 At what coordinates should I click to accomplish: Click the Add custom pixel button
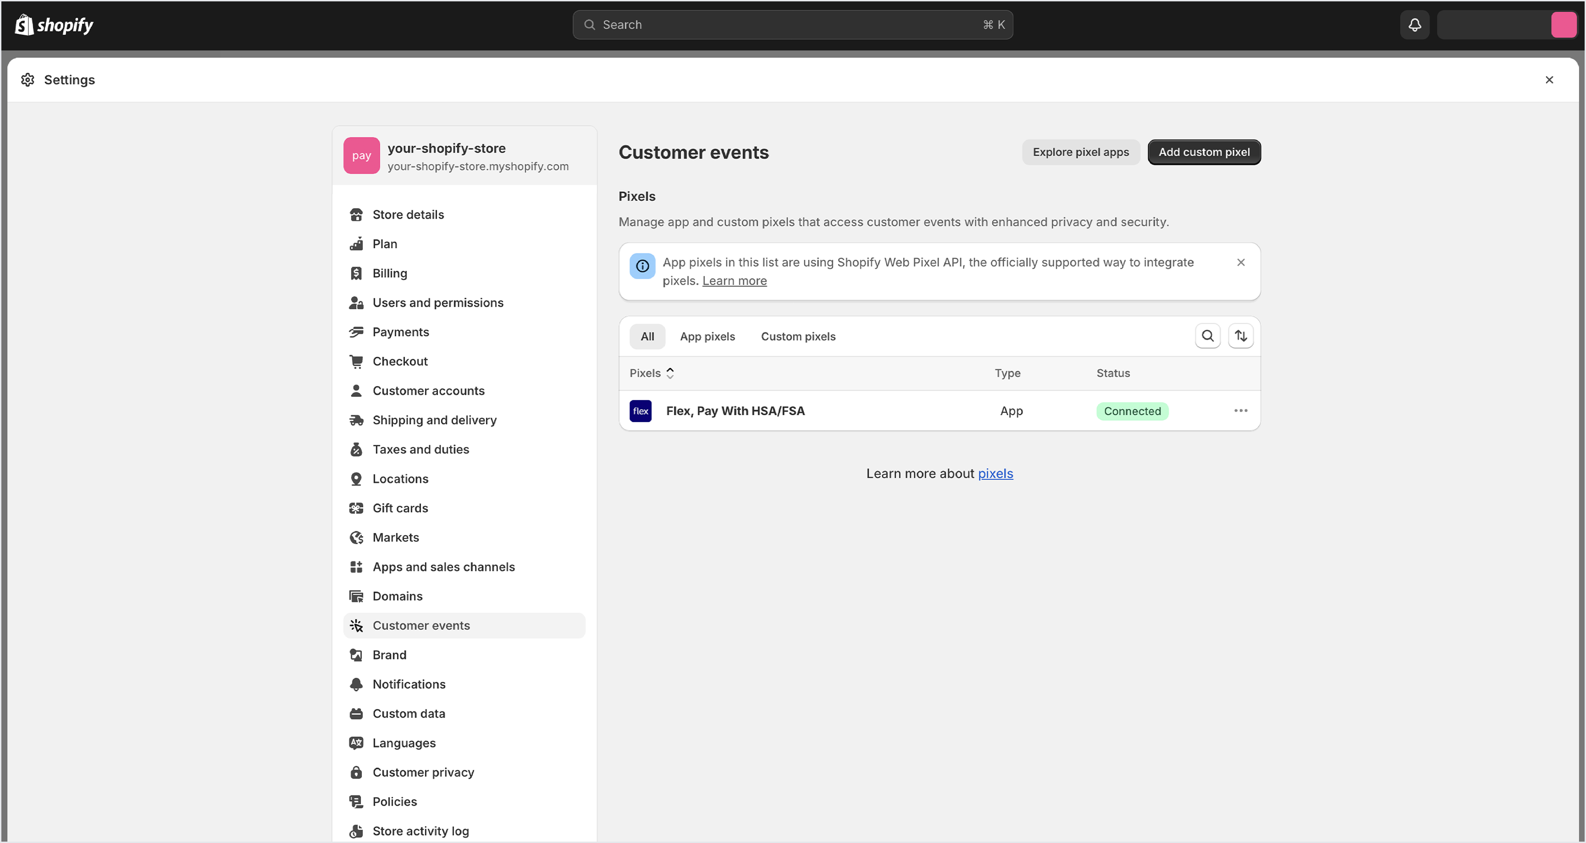[x=1204, y=152]
